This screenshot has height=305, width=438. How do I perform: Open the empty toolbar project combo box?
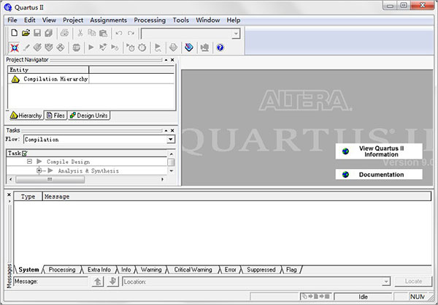pyautogui.click(x=191, y=34)
